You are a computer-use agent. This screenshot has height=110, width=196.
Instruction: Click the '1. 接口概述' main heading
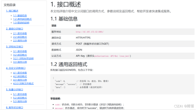(x=66, y=5)
